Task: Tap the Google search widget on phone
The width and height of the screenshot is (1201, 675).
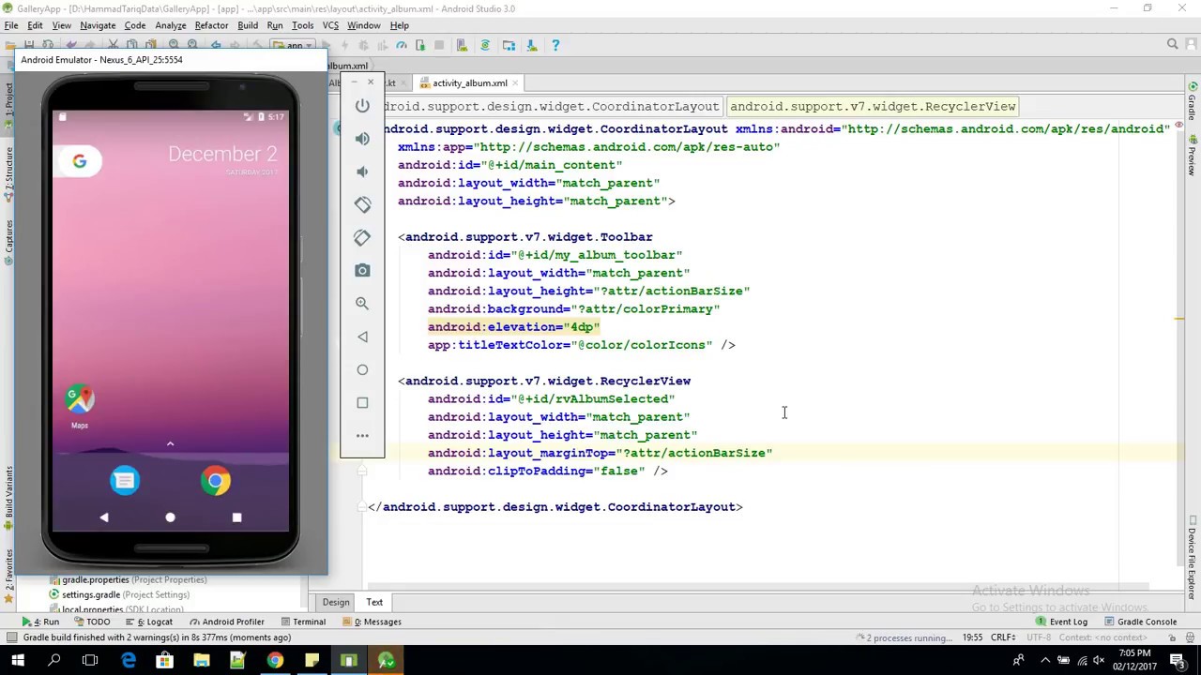Action: point(80,162)
